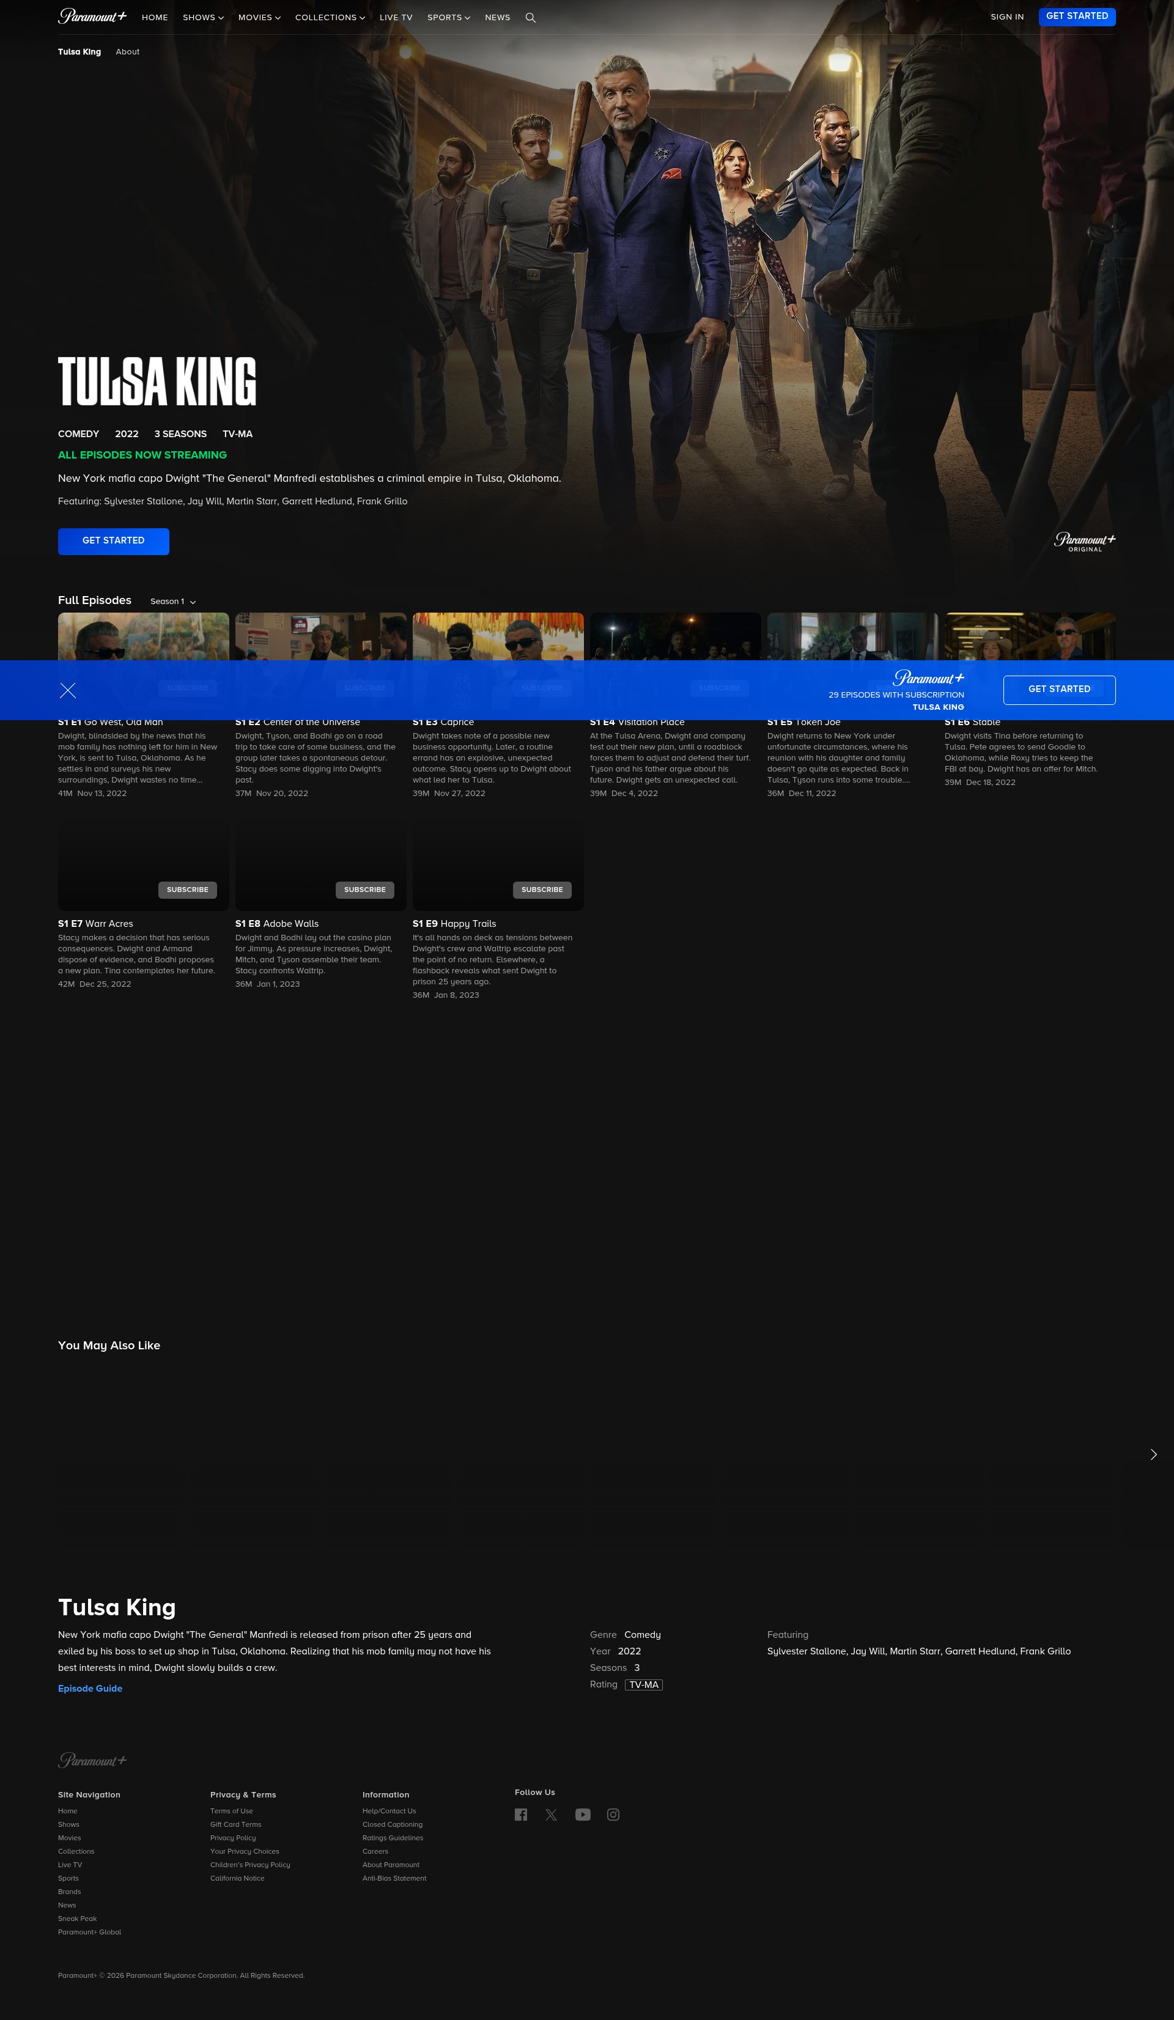Open Ratings Guidelines footer link
This screenshot has width=1174, height=2020.
[393, 1838]
